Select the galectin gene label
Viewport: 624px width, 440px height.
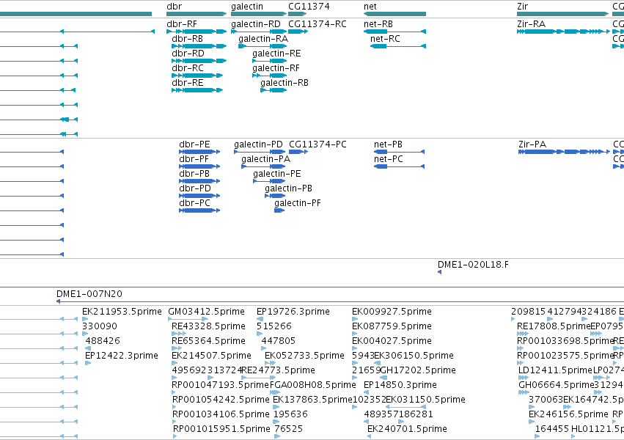click(247, 7)
